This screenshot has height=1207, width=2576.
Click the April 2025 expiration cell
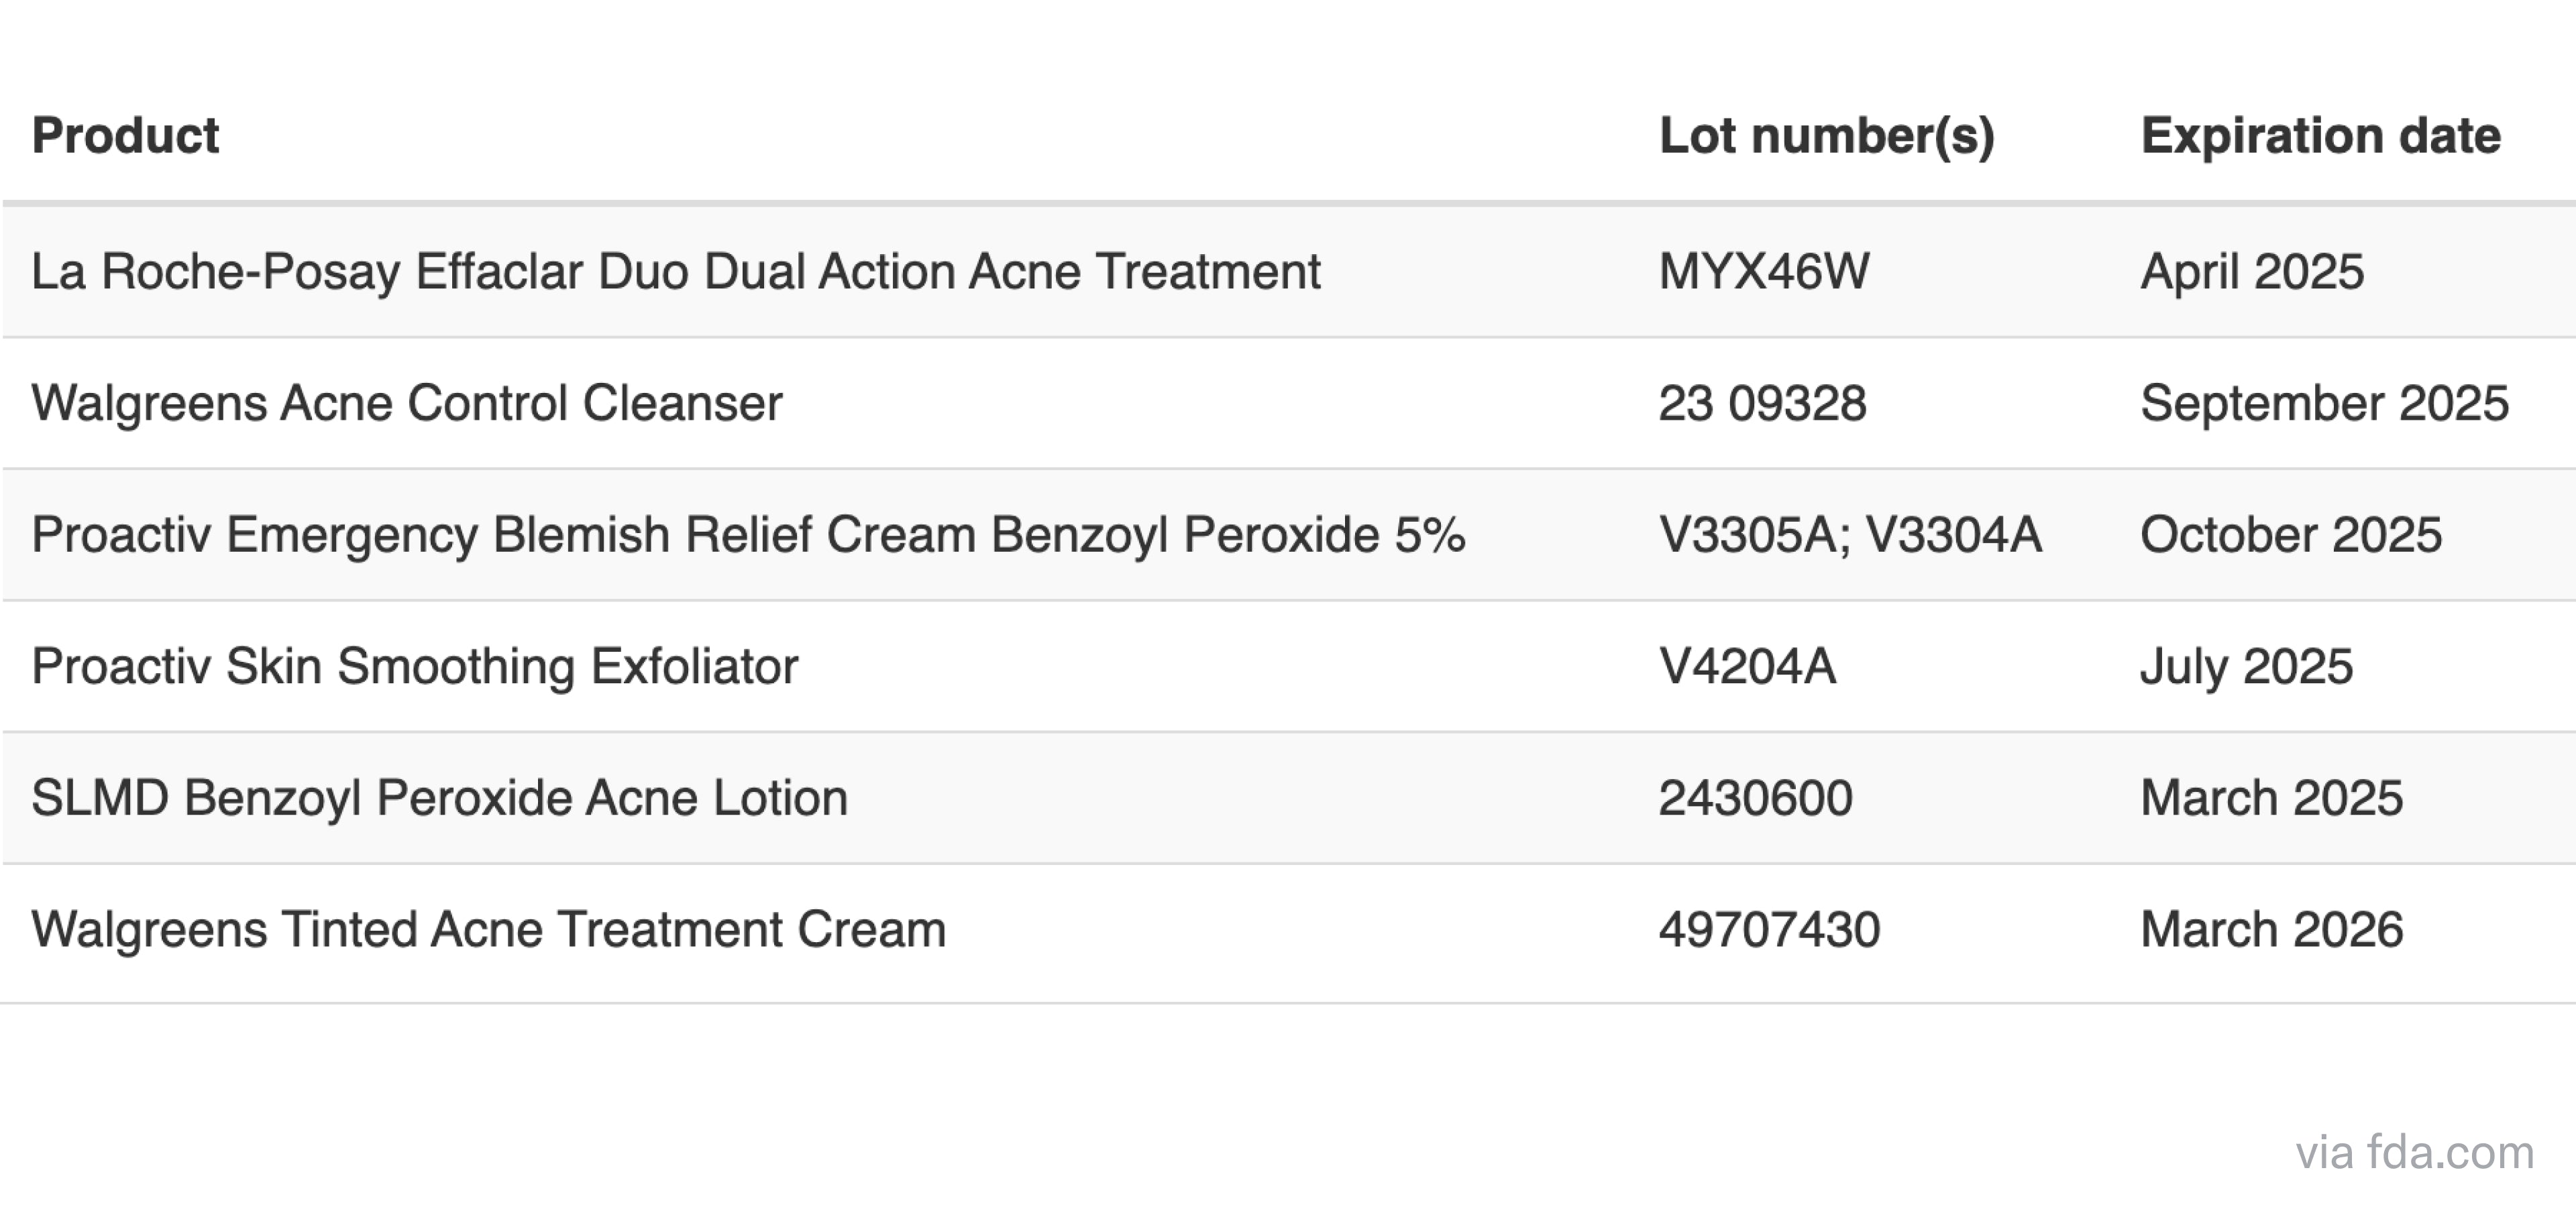(x=2251, y=272)
